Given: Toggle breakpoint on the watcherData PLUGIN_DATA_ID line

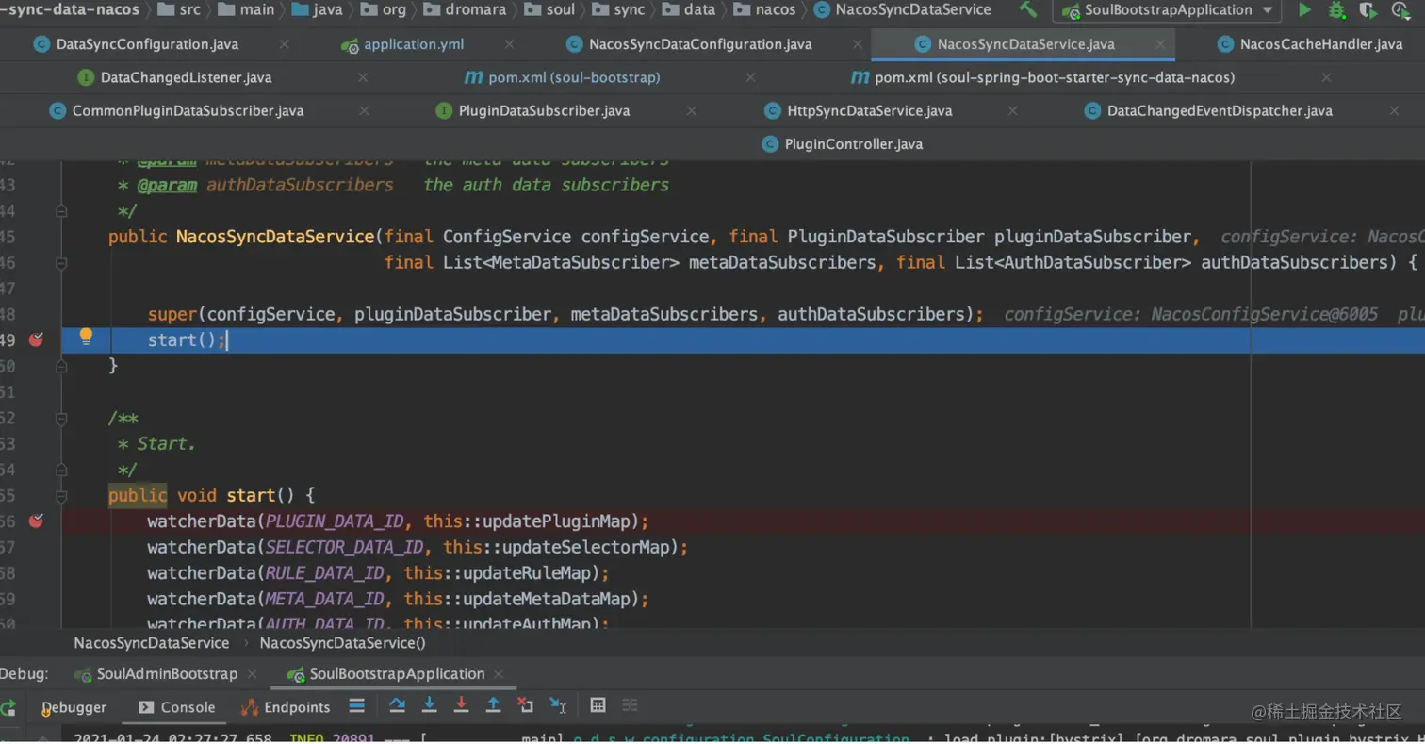Looking at the screenshot, I should coord(36,521).
